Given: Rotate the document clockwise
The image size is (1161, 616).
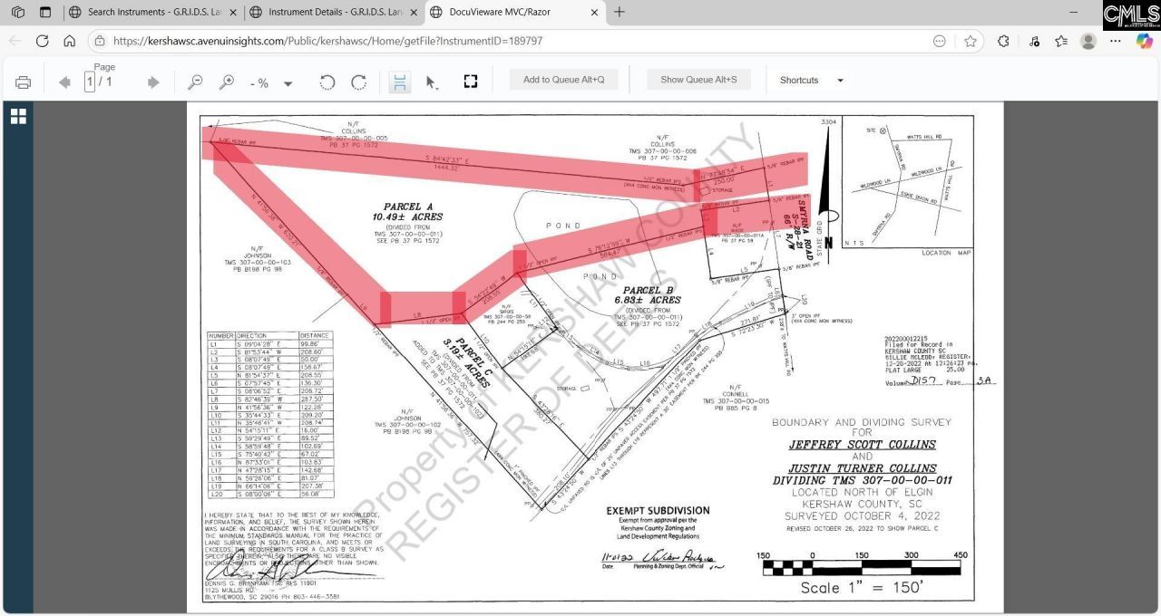Looking at the screenshot, I should pyautogui.click(x=359, y=82).
